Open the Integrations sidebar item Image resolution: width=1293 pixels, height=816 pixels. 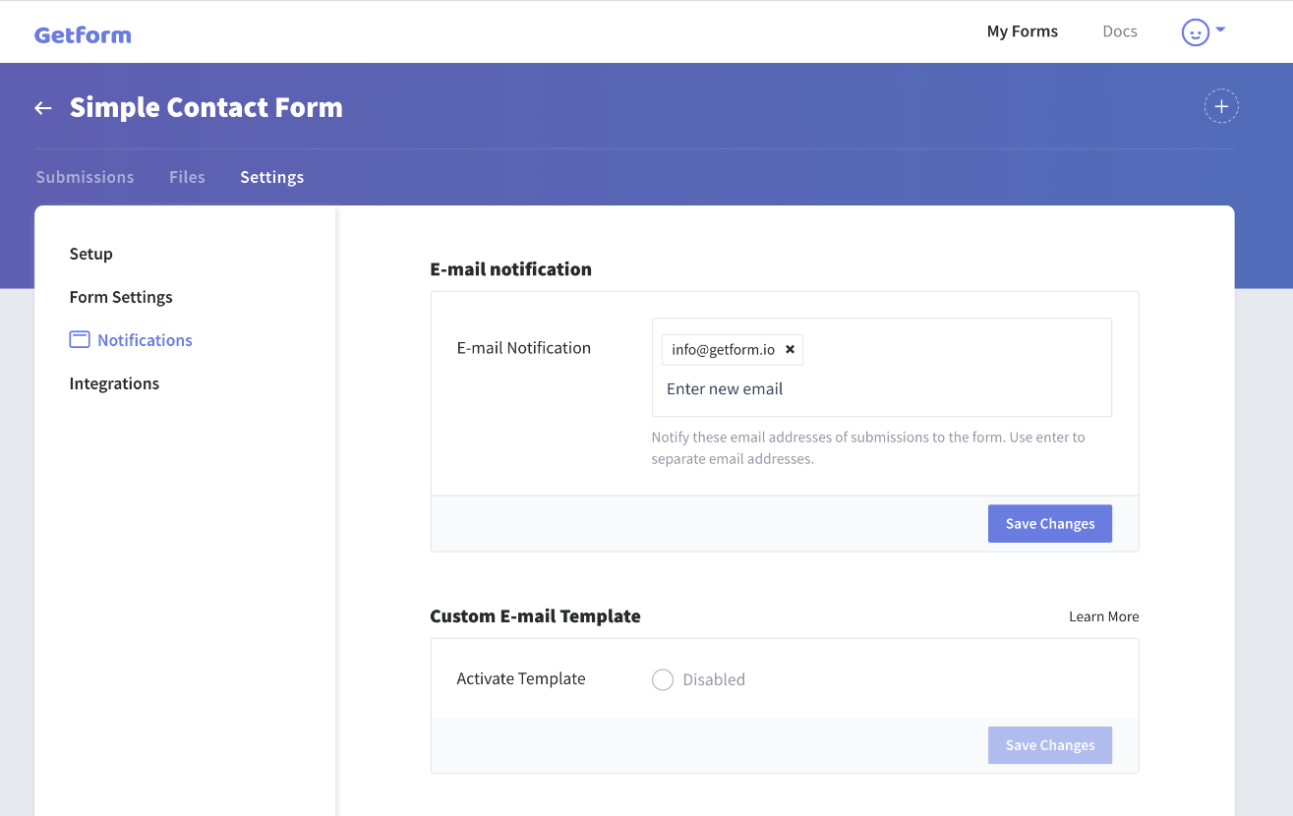(x=114, y=383)
